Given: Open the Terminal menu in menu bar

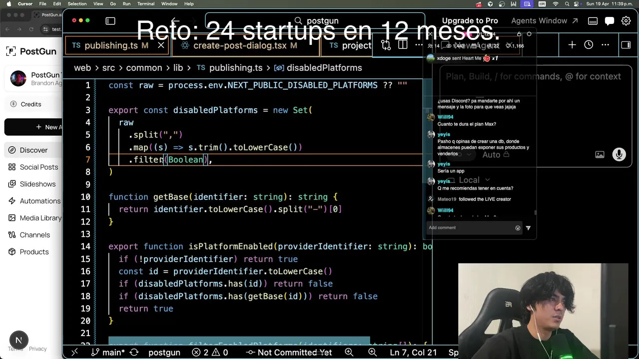Looking at the screenshot, I should [146, 3].
